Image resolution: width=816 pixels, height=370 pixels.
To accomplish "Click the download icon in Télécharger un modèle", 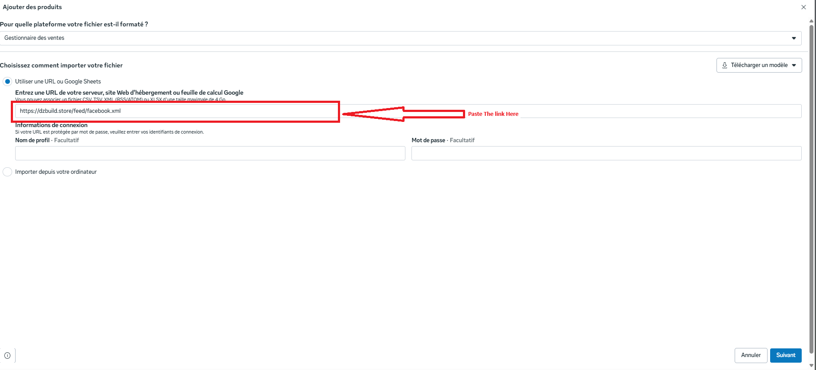I will pos(725,65).
